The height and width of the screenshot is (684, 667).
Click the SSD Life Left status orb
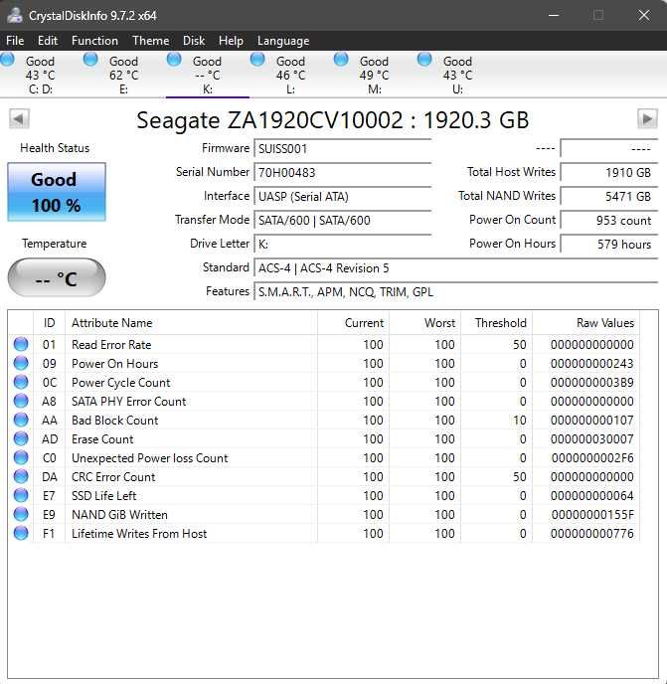pyautogui.click(x=21, y=496)
